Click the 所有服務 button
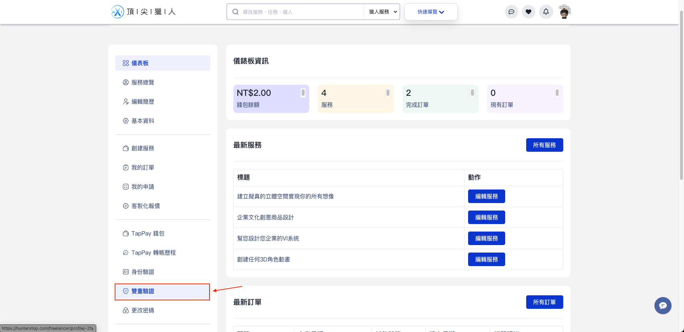Screen dimensions: 684x332 [x=544, y=145]
